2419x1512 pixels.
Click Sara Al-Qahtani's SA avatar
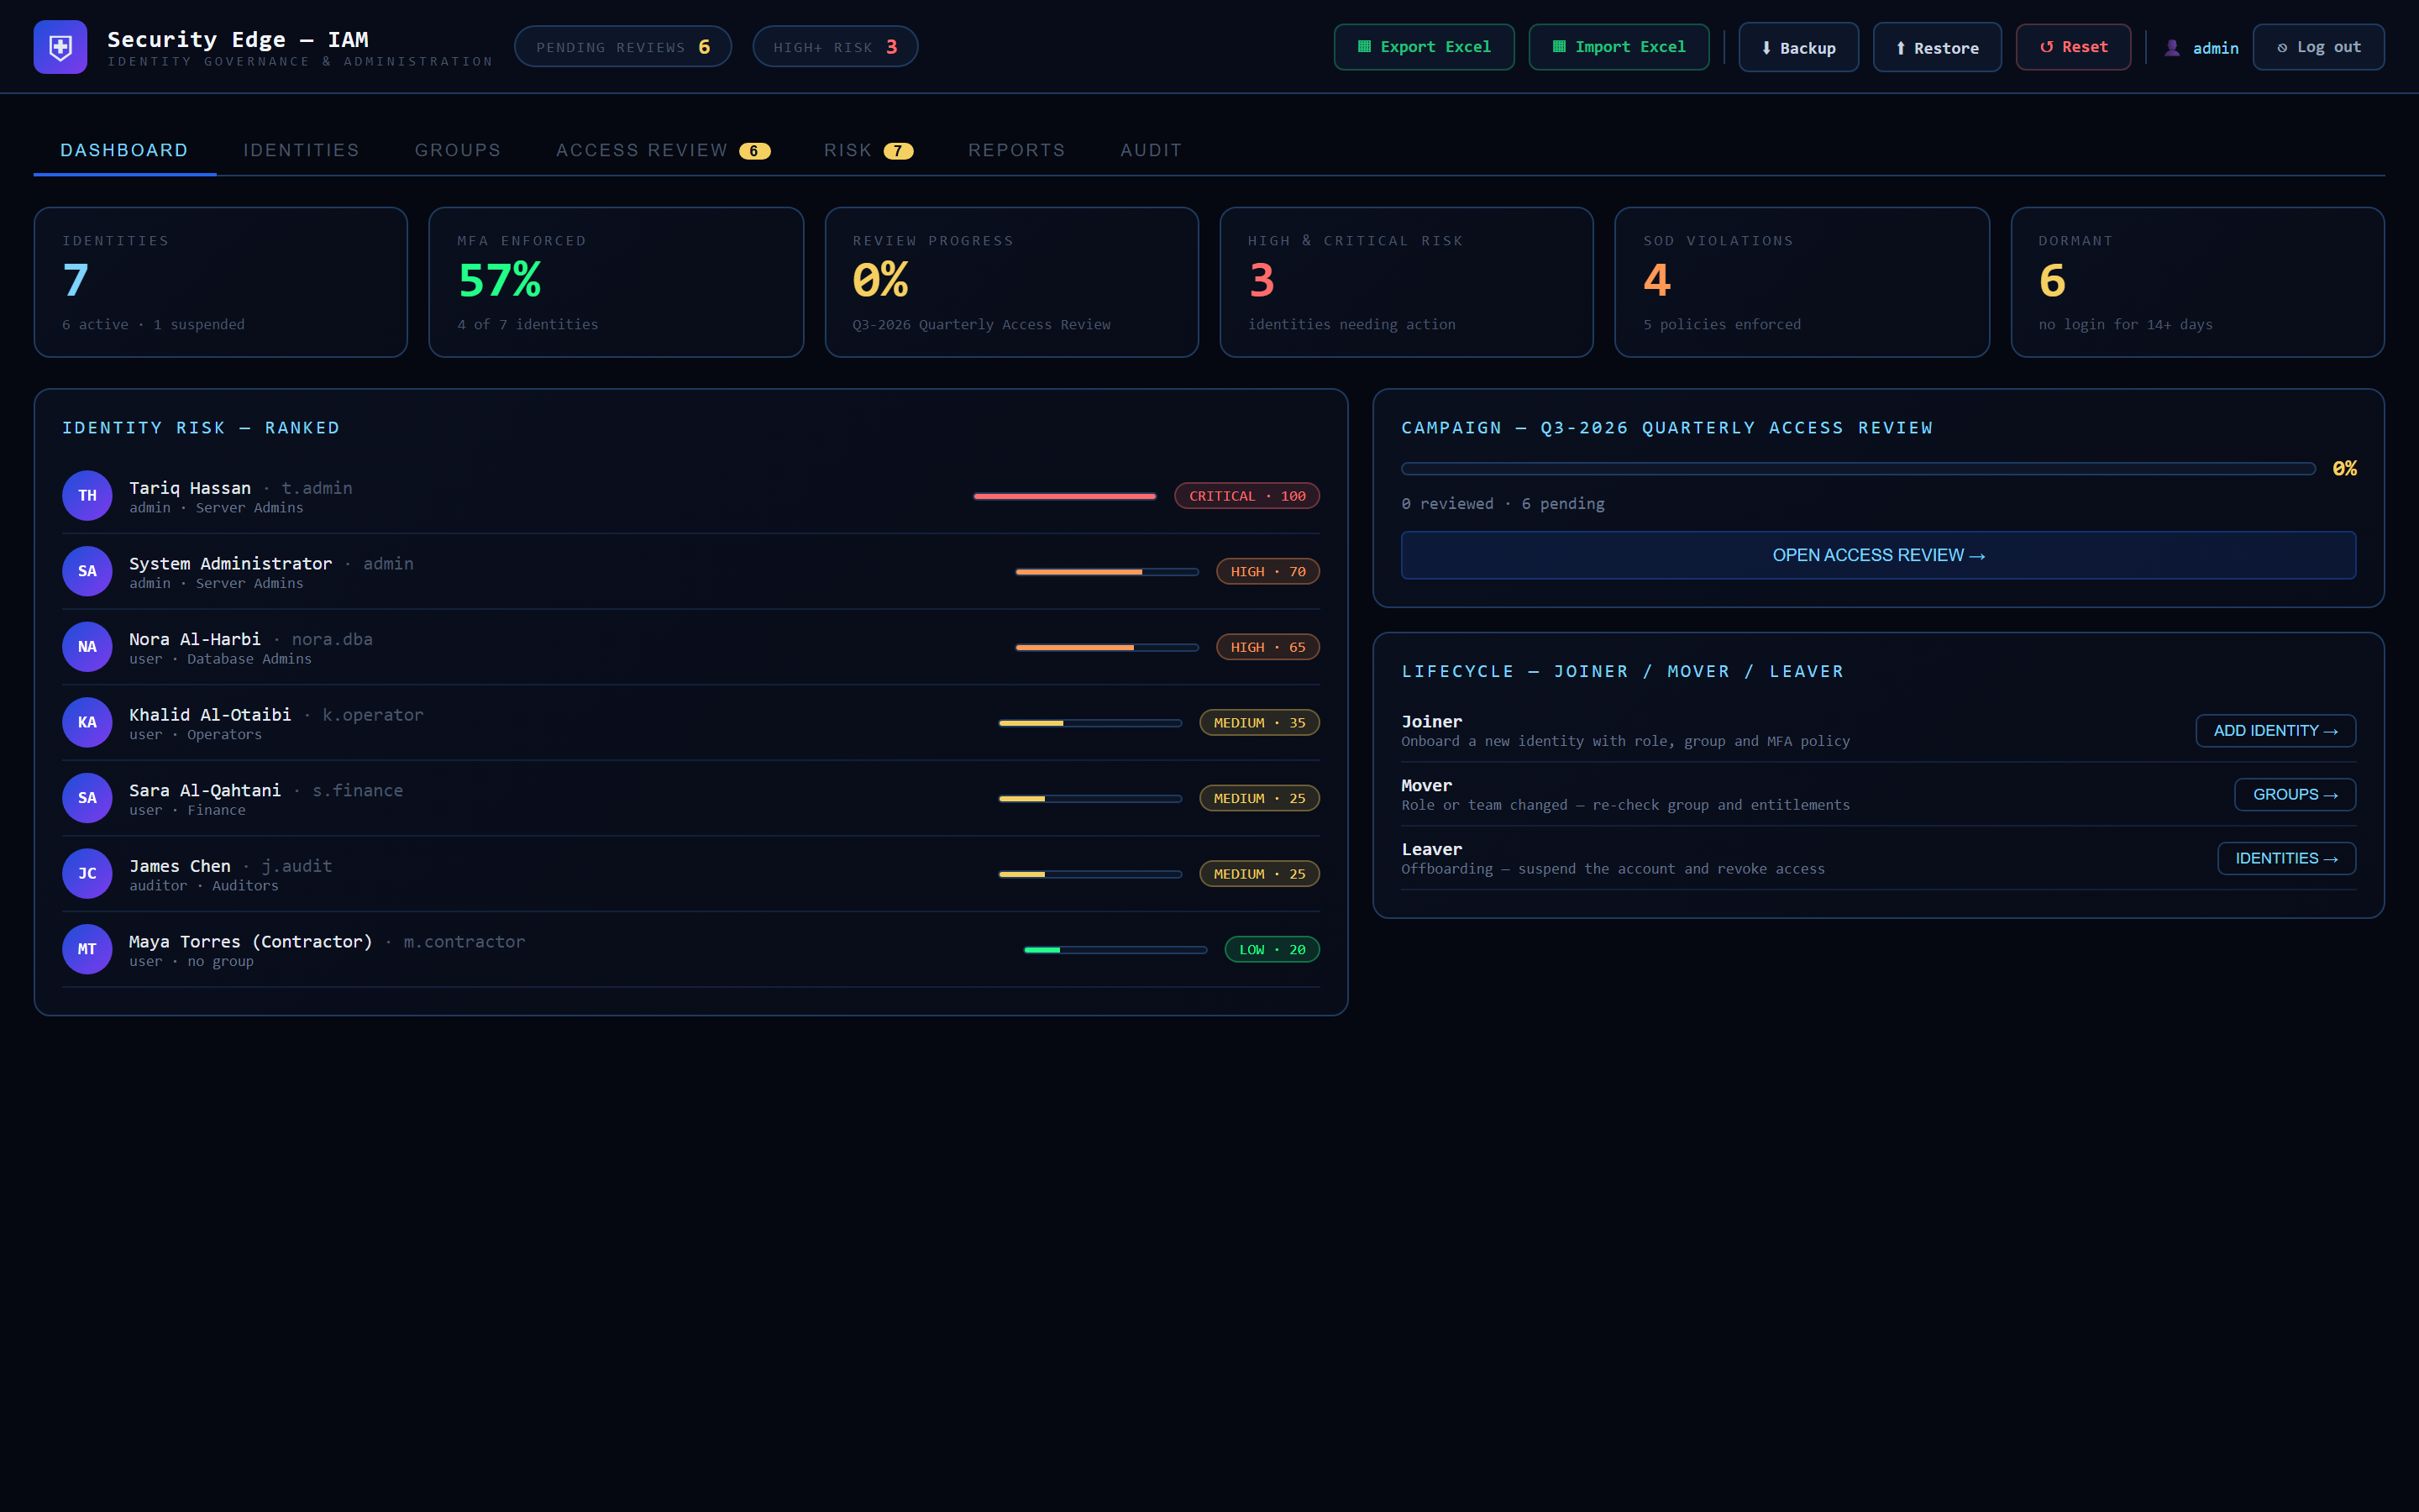[x=87, y=798]
